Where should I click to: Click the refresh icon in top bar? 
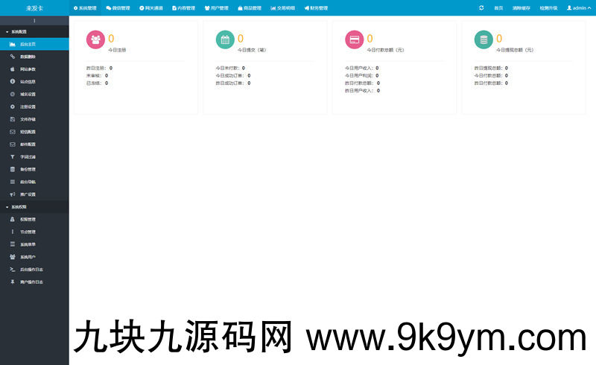tap(481, 7)
